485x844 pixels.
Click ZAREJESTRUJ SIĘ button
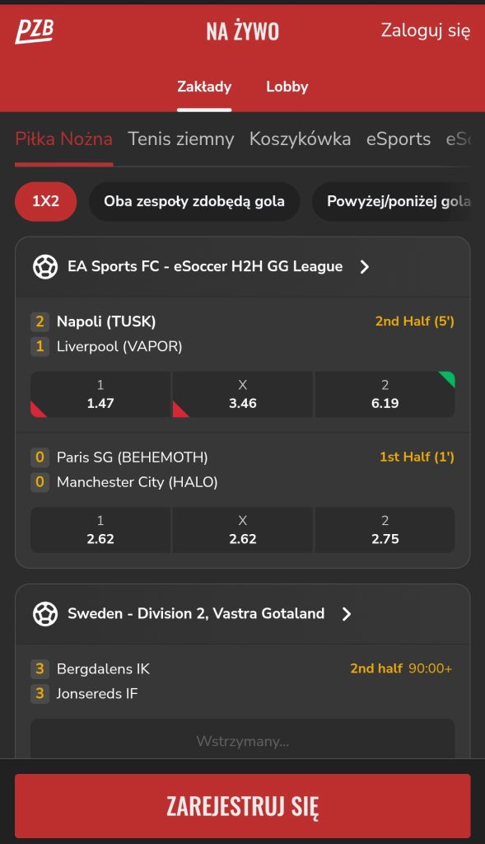click(242, 806)
